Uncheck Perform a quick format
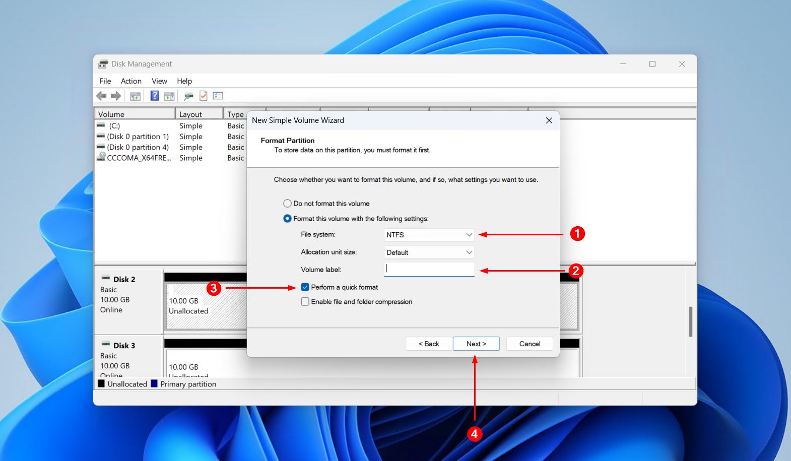The image size is (791, 461). (x=305, y=287)
